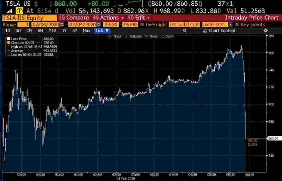The width and height of the screenshot is (282, 181).
Task: Select the YTD range tab
Action: [x=52, y=31]
